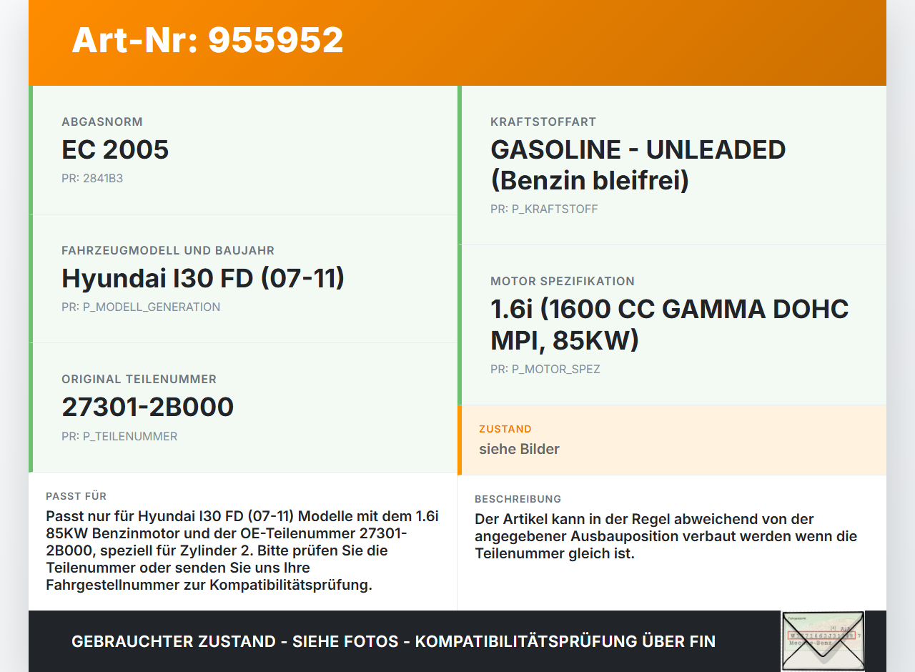Select the heading 'Art-Nr: 955952'
Screen dimensions: 915x672
click(207, 40)
